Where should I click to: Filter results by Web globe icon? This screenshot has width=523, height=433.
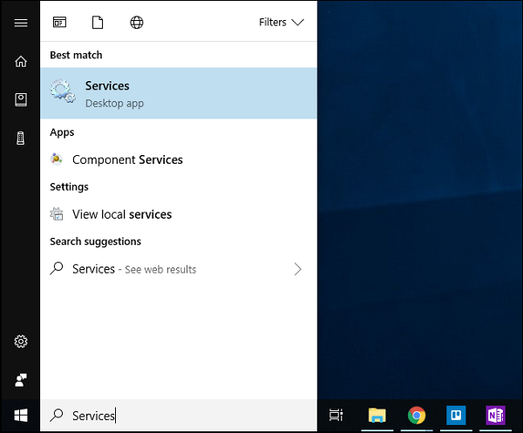coord(137,23)
